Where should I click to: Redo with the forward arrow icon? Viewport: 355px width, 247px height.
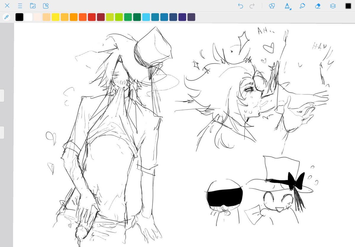(252, 6)
